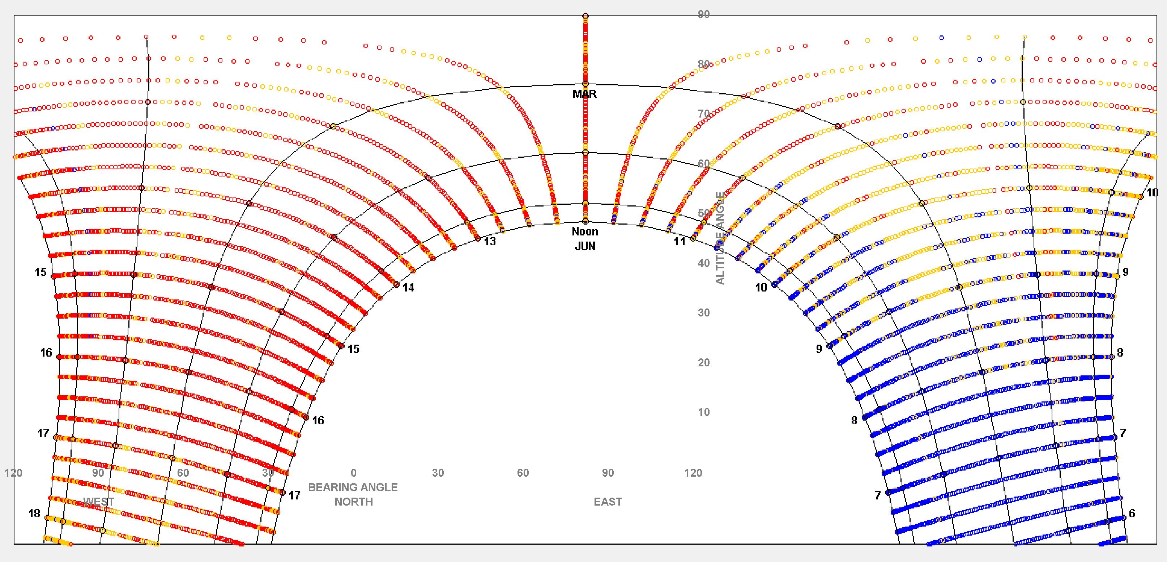The width and height of the screenshot is (1167, 562).
Task: Click the altitude 20 tick label
Action: pos(703,363)
